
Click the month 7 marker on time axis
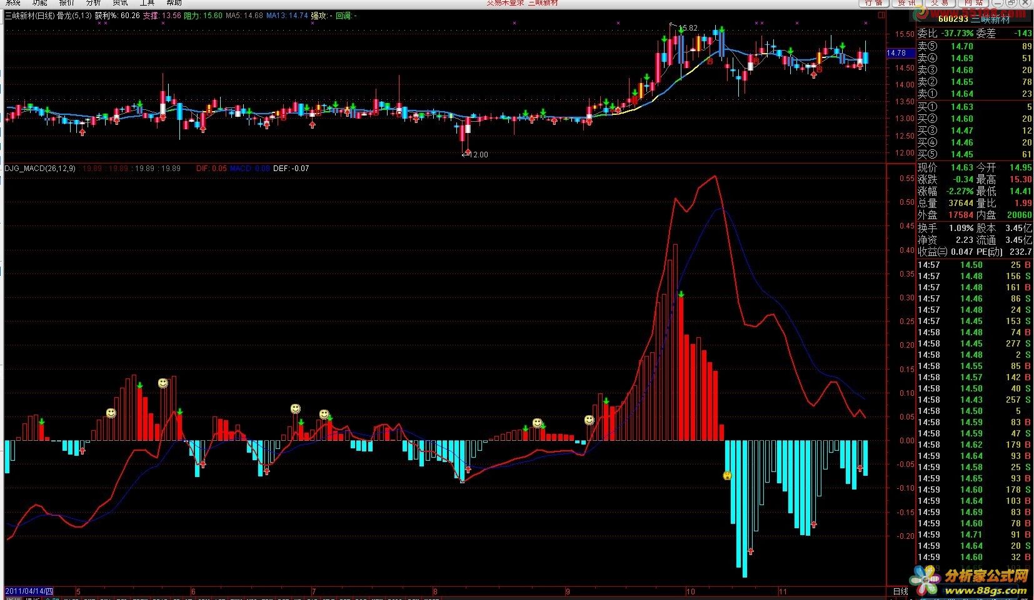pyautogui.click(x=314, y=591)
